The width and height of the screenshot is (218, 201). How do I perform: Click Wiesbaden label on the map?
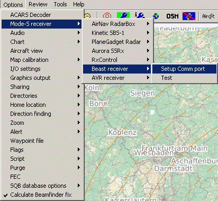pyautogui.click(x=154, y=153)
